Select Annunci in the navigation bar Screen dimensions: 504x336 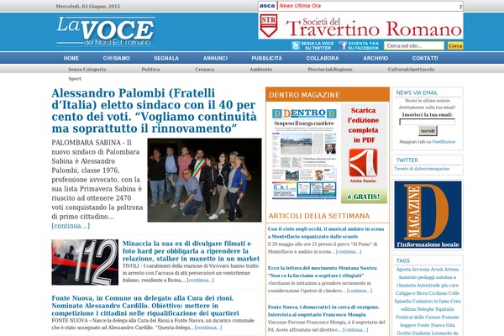click(215, 58)
